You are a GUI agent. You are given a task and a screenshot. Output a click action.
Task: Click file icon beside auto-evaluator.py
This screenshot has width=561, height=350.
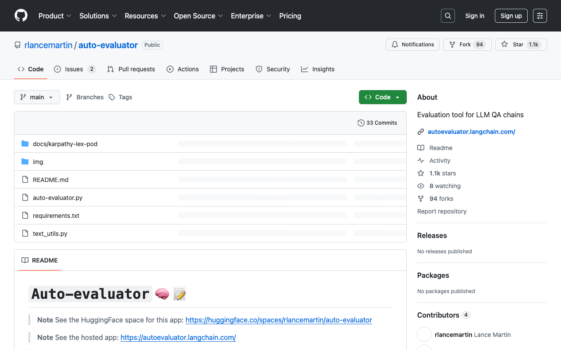tap(25, 198)
